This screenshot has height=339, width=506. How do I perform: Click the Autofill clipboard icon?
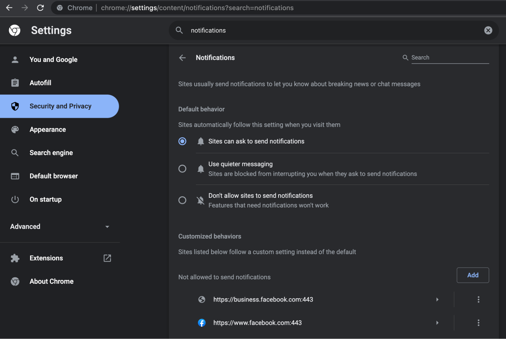(x=15, y=83)
